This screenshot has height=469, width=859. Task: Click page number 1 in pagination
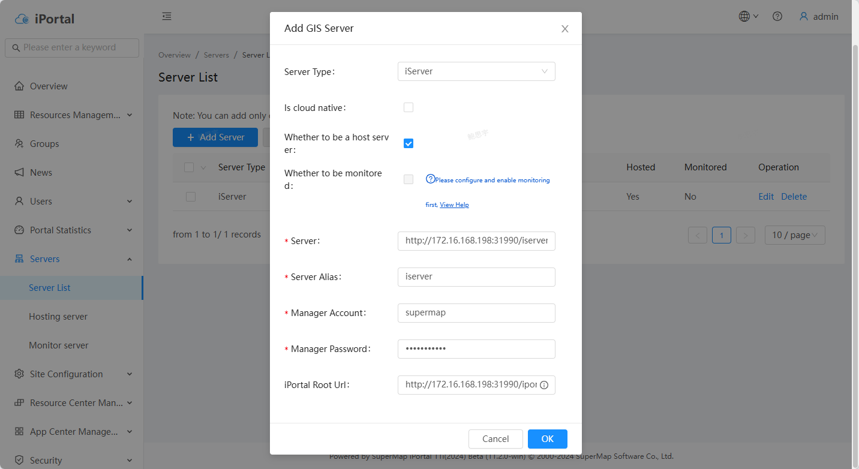point(721,235)
